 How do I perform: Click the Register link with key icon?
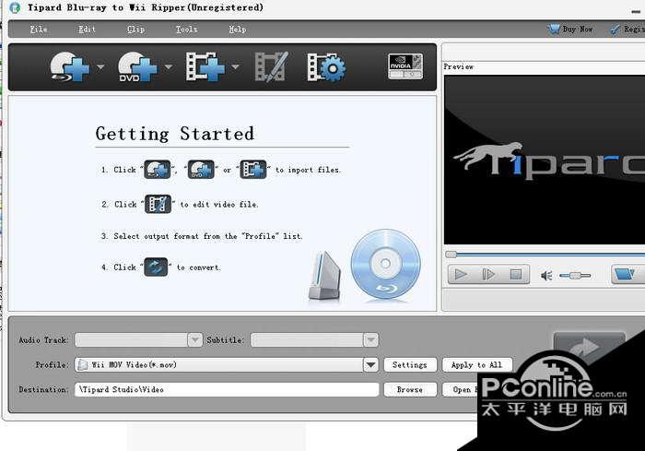pyautogui.click(x=627, y=30)
